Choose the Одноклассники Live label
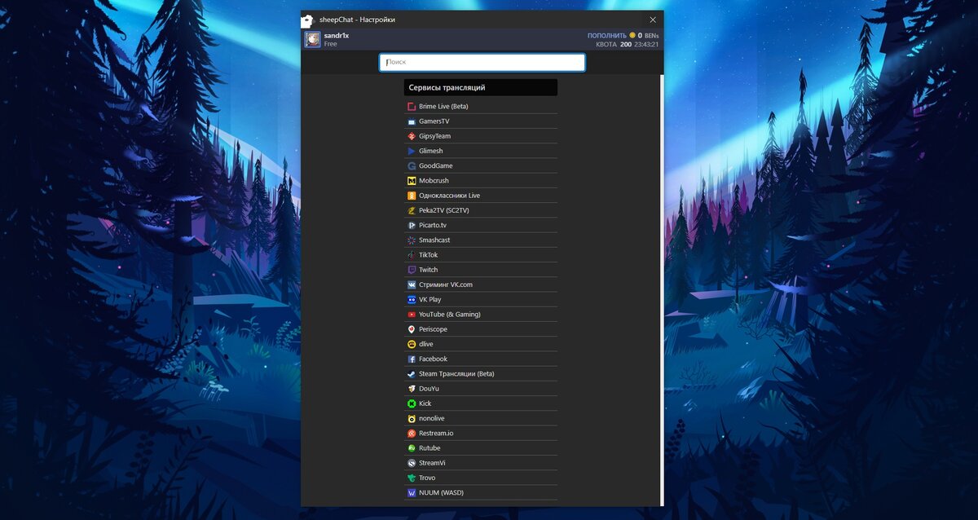Image resolution: width=978 pixels, height=520 pixels. click(450, 196)
